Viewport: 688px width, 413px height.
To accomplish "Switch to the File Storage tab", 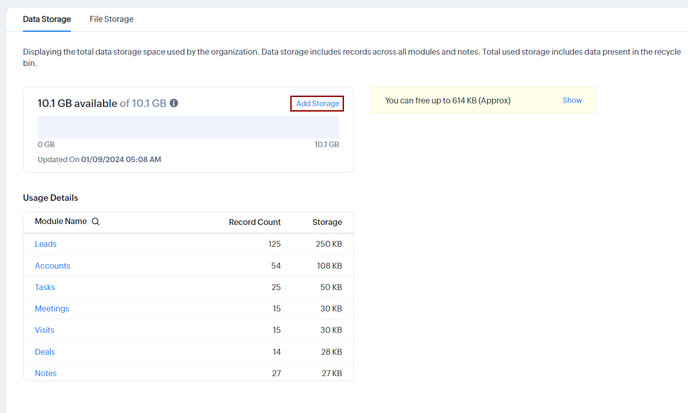I will pyautogui.click(x=111, y=19).
